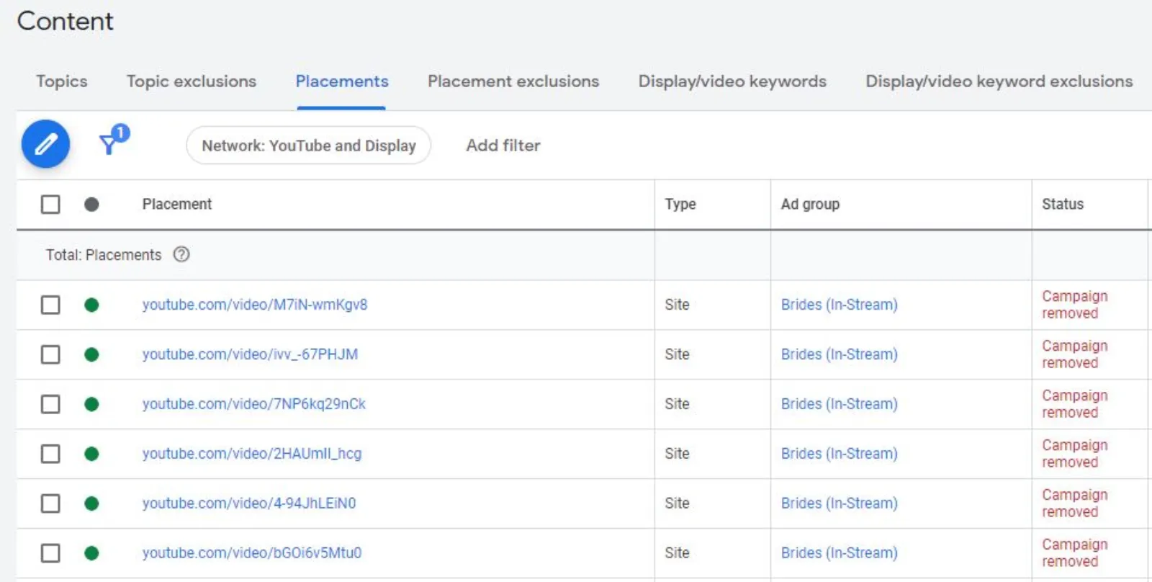Open placement link youtube.com/video/7NP6kq29nCk
This screenshot has width=1152, height=582.
pyautogui.click(x=254, y=404)
